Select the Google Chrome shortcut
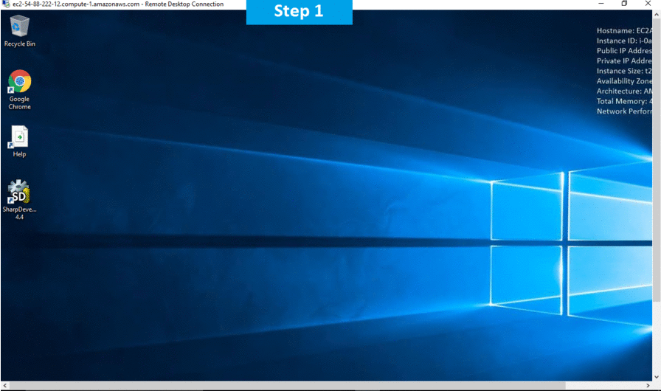 (x=20, y=86)
